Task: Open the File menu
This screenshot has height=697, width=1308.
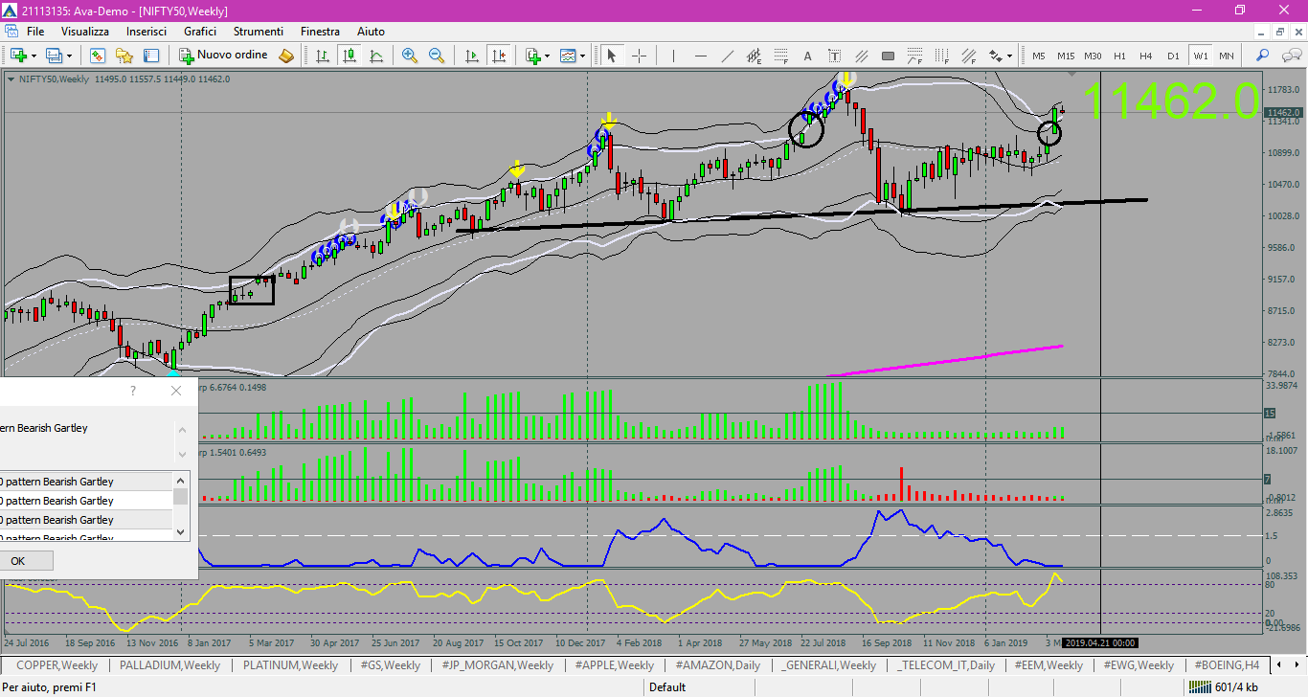Action: coord(35,32)
